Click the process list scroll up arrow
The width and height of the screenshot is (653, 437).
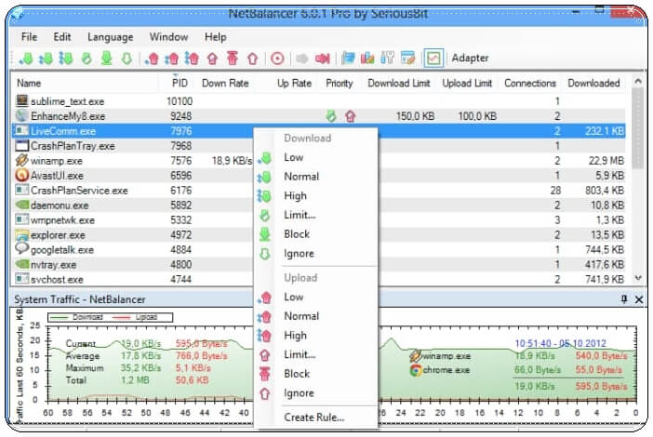637,82
